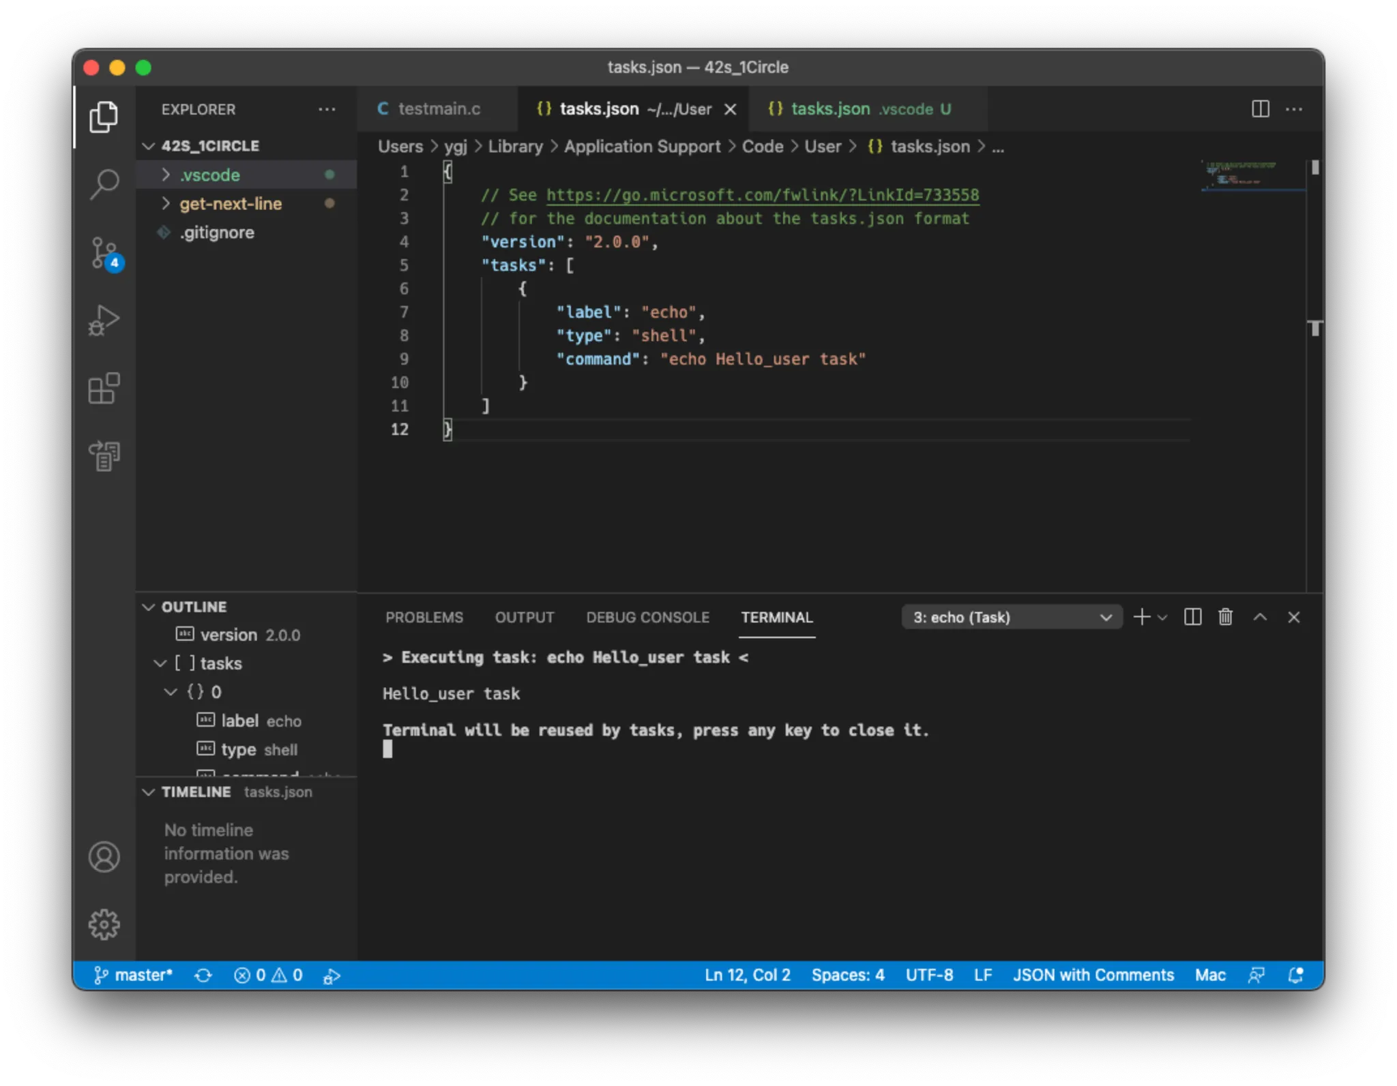Open the go.microsoft.com documentation link
The width and height of the screenshot is (1397, 1086).
[x=762, y=195]
